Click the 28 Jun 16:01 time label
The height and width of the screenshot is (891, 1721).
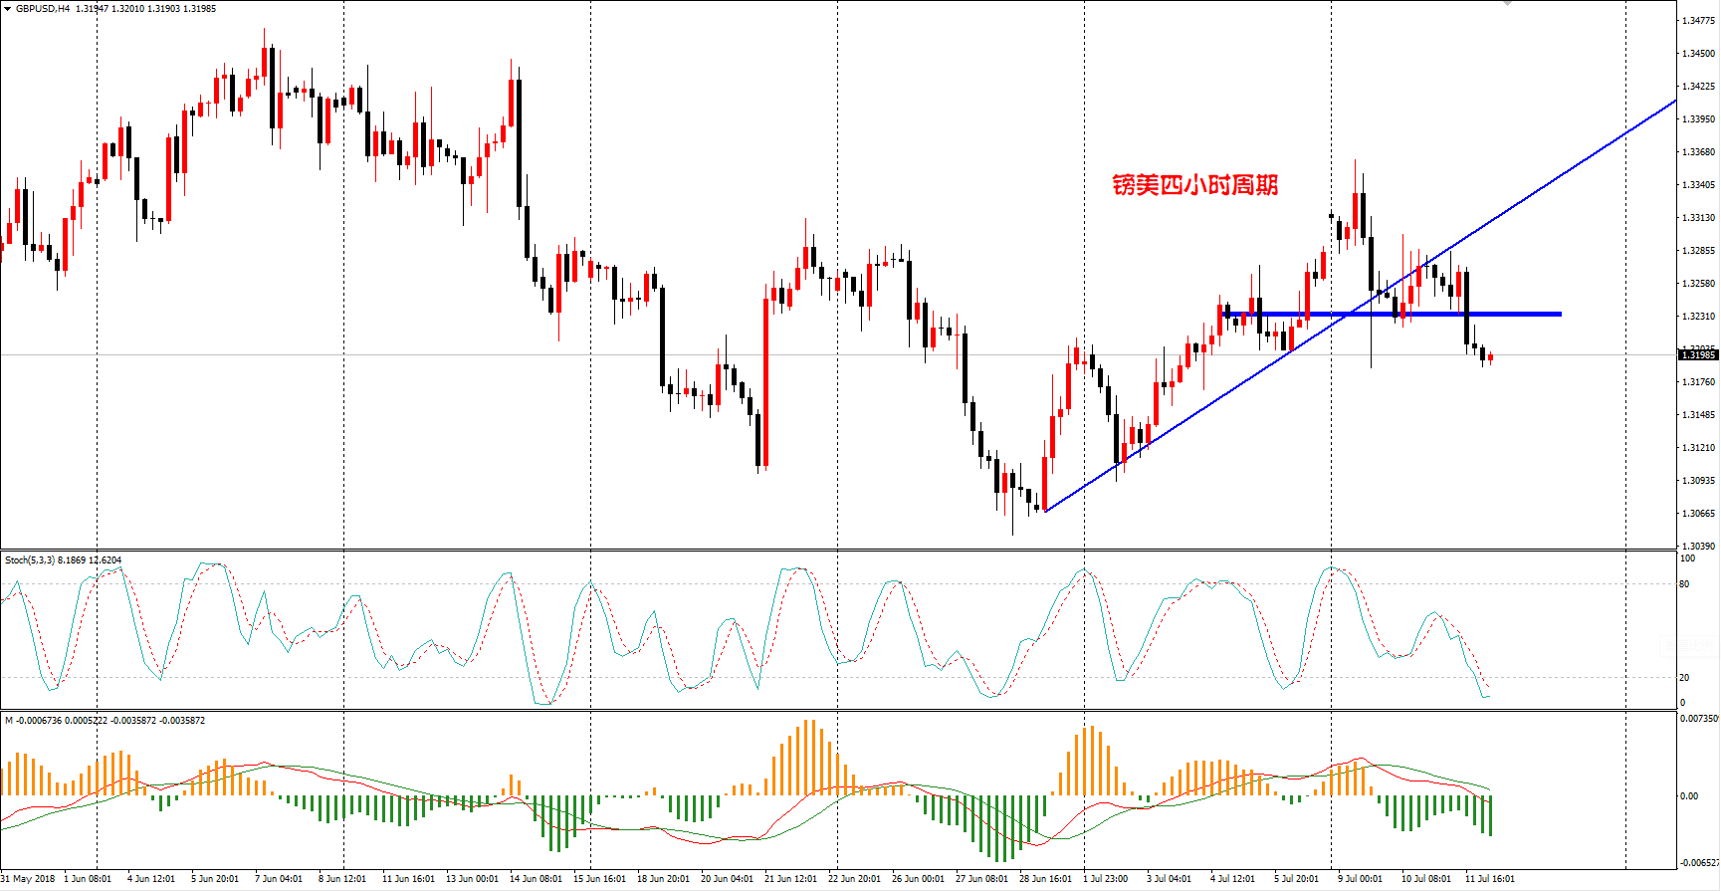point(1045,879)
